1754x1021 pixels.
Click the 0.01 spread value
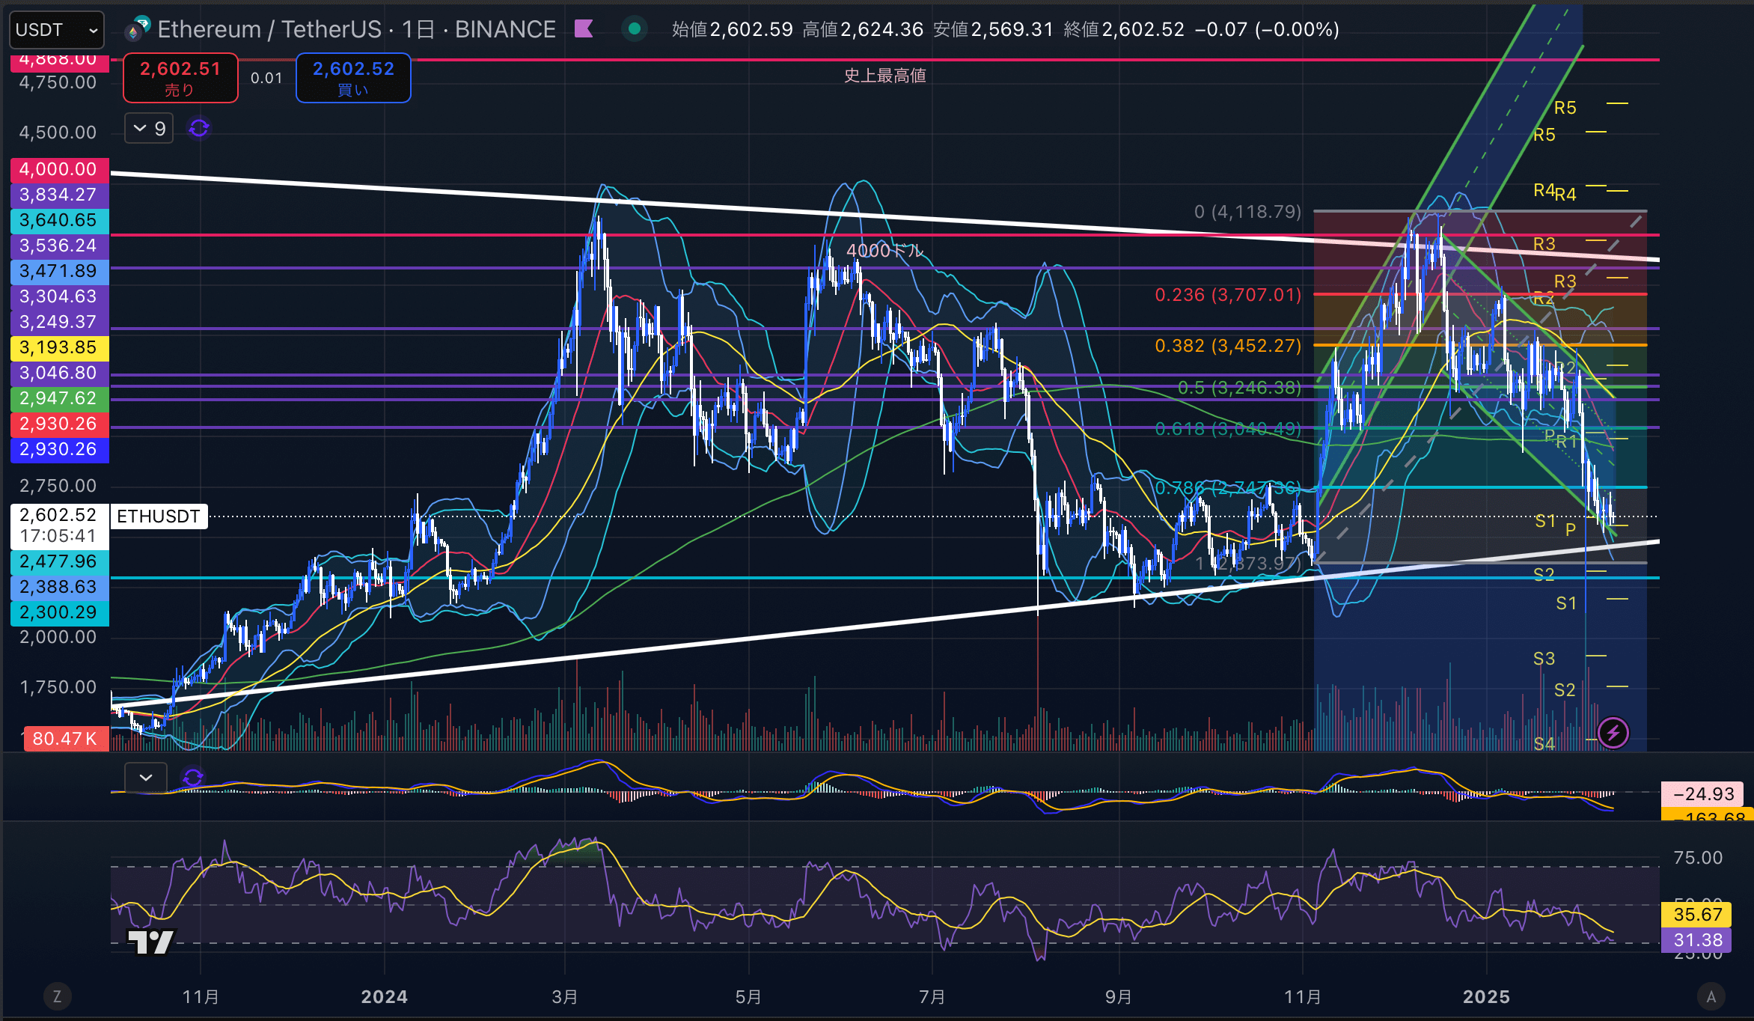click(266, 78)
